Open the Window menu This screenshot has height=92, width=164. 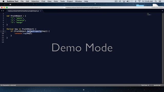pyautogui.click(x=78, y=1)
